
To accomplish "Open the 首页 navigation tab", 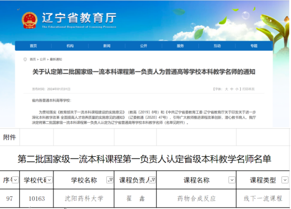I will (33, 46).
